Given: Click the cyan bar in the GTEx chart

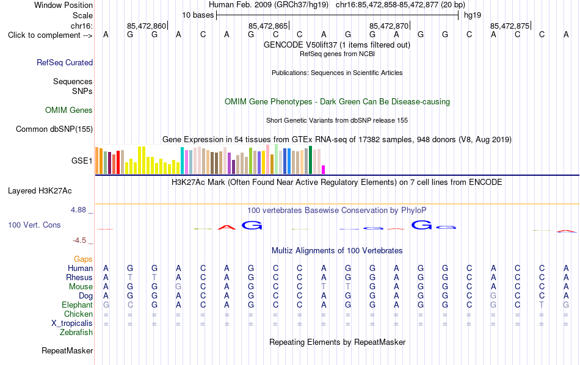Looking at the screenshot, I should pos(182,161).
